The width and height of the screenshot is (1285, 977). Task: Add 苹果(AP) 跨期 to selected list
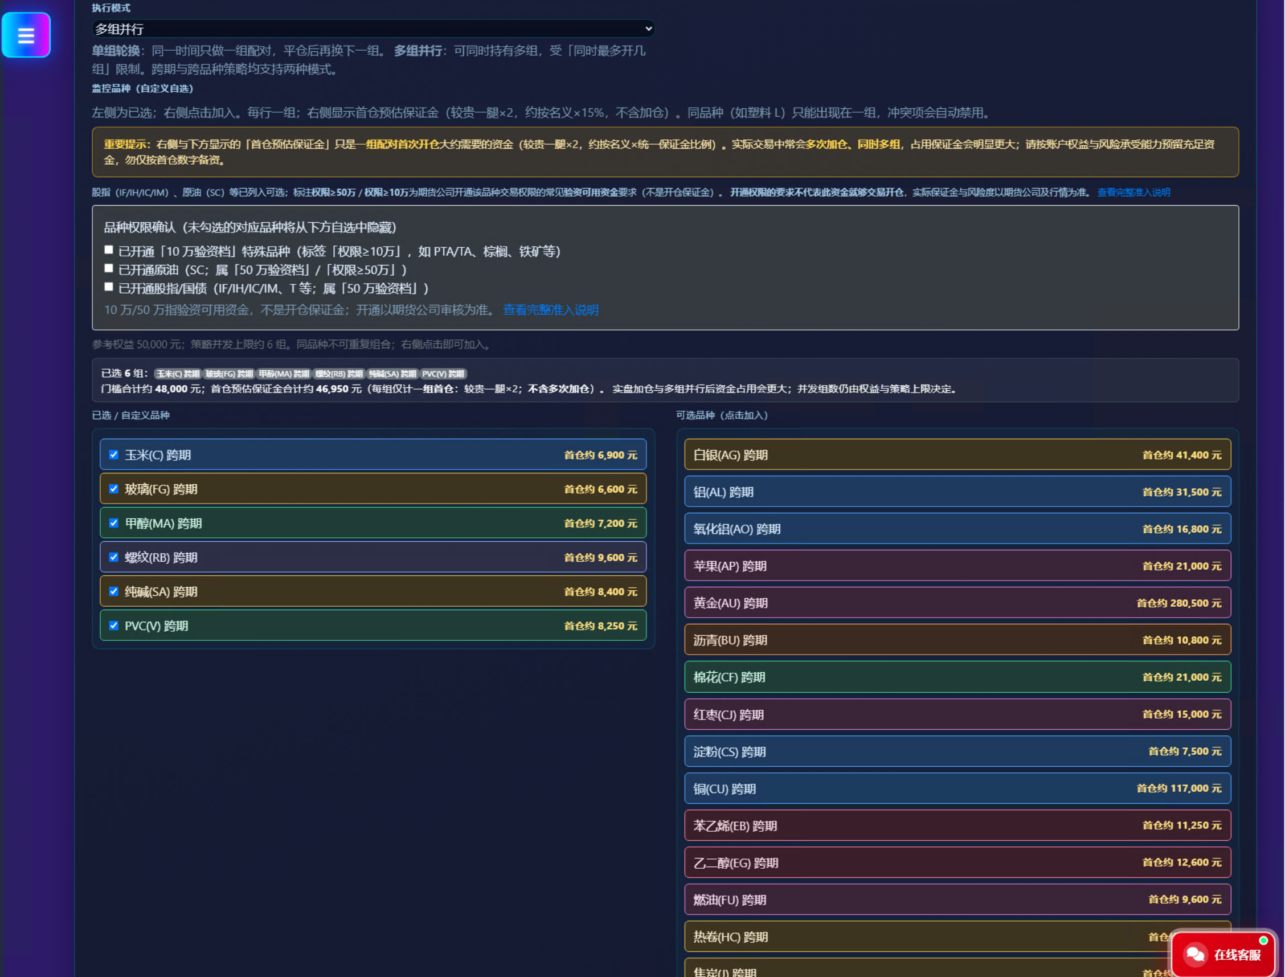[x=957, y=566]
